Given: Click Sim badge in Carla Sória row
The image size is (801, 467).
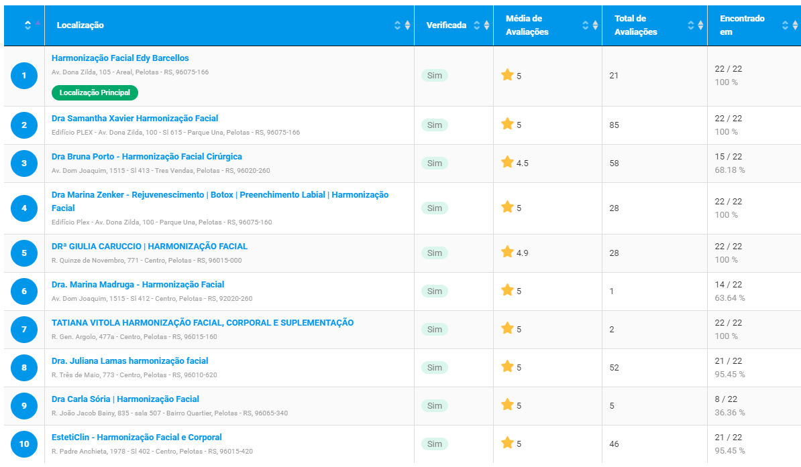Looking at the screenshot, I should coord(435,406).
